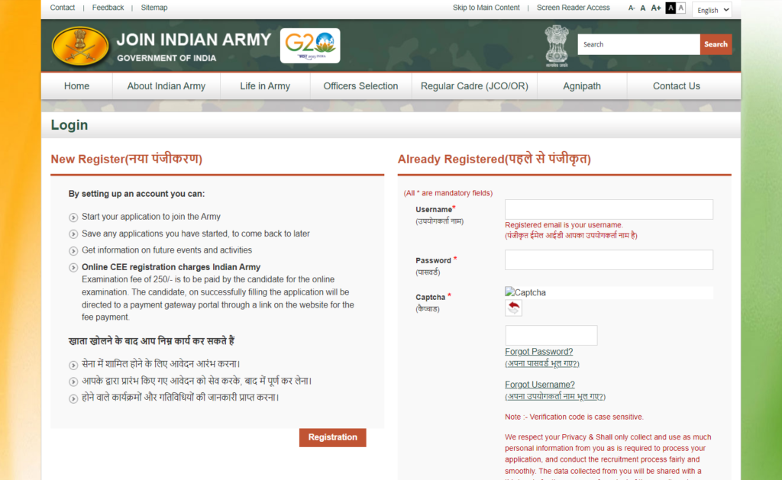Viewport: 782px width, 480px height.
Task: Open the Agnipath menu
Action: click(581, 85)
